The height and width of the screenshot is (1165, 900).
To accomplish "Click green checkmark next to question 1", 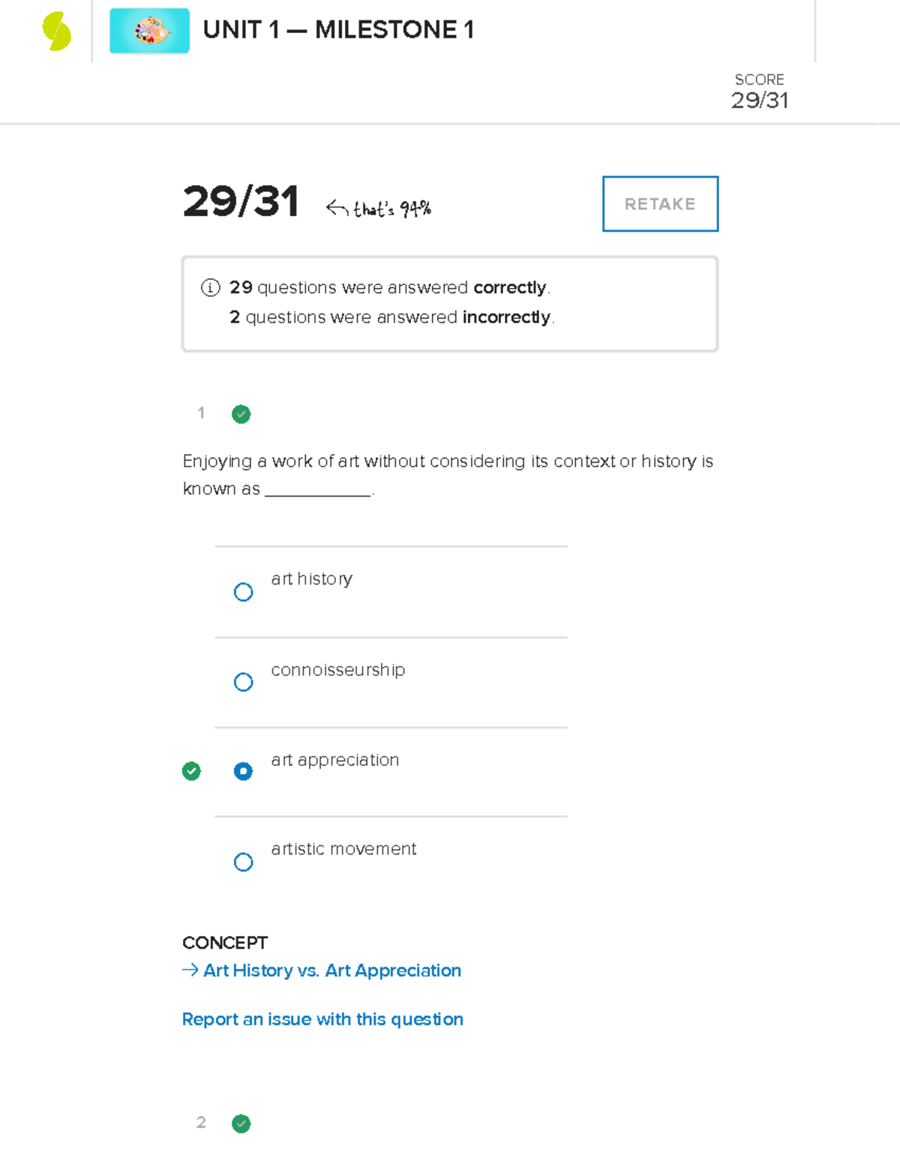I will tap(241, 414).
